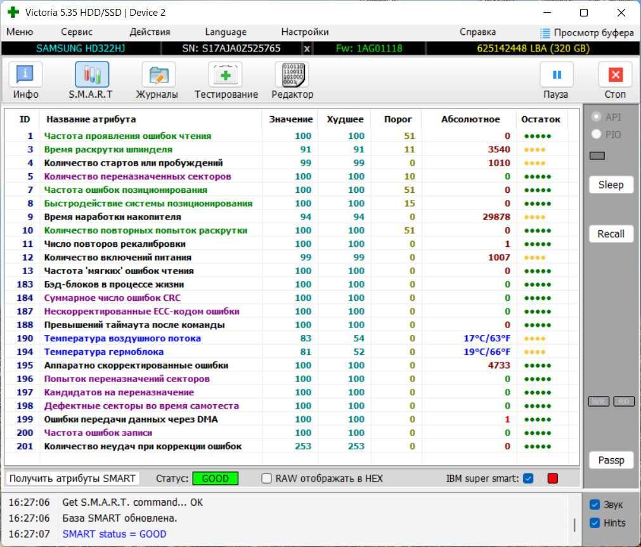Click the Остаток column header

click(x=540, y=119)
